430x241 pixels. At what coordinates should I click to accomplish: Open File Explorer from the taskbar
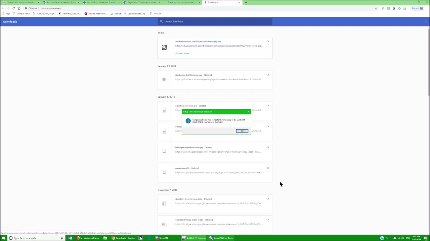coord(105,238)
